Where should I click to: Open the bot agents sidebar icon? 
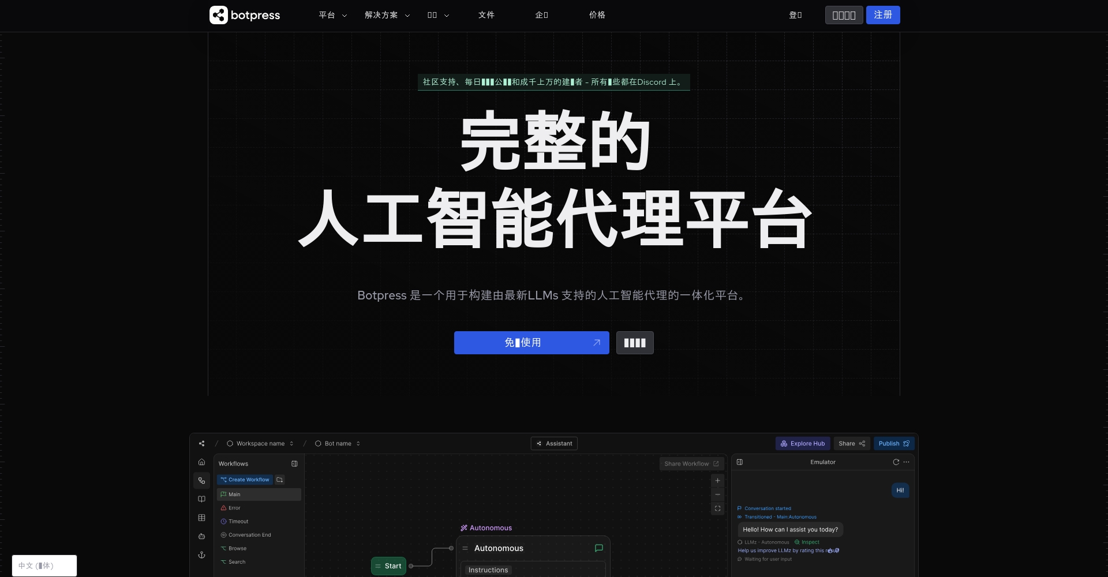click(x=201, y=536)
